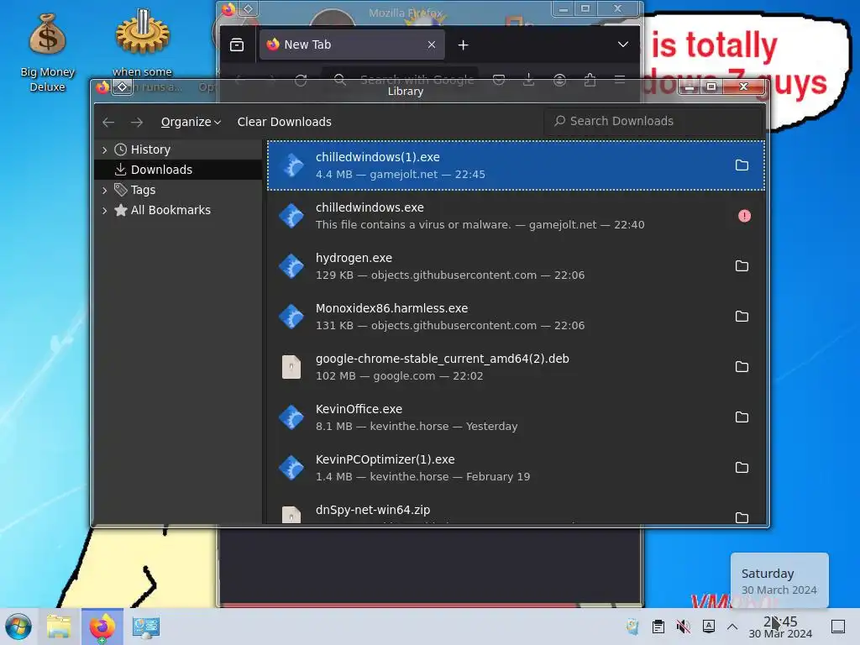Open Firefox downloads panel arrow
860x645 pixels.
[529, 81]
